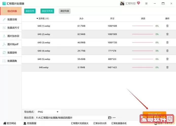Select file name 640 (4).webp

44,51
